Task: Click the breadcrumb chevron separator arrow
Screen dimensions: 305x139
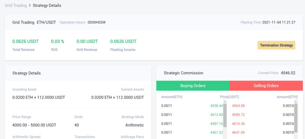Action: 30,6
